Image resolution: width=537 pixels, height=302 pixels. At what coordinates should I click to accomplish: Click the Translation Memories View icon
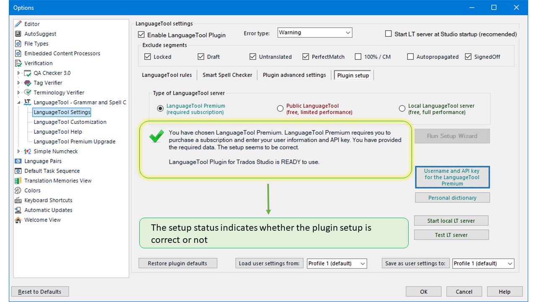[x=18, y=181]
